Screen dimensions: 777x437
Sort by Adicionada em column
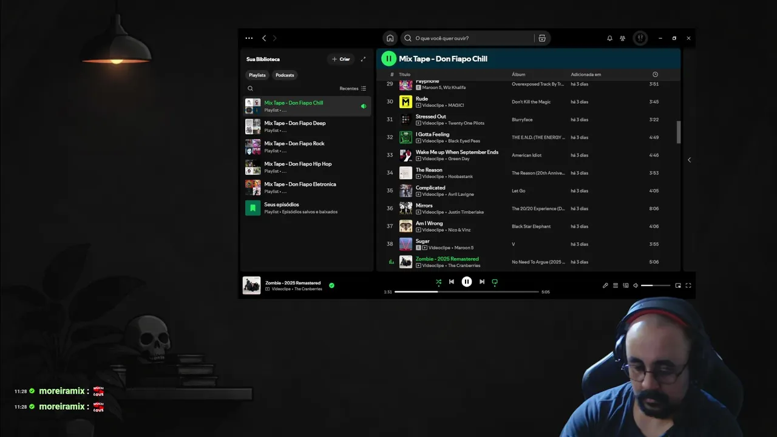click(x=586, y=75)
